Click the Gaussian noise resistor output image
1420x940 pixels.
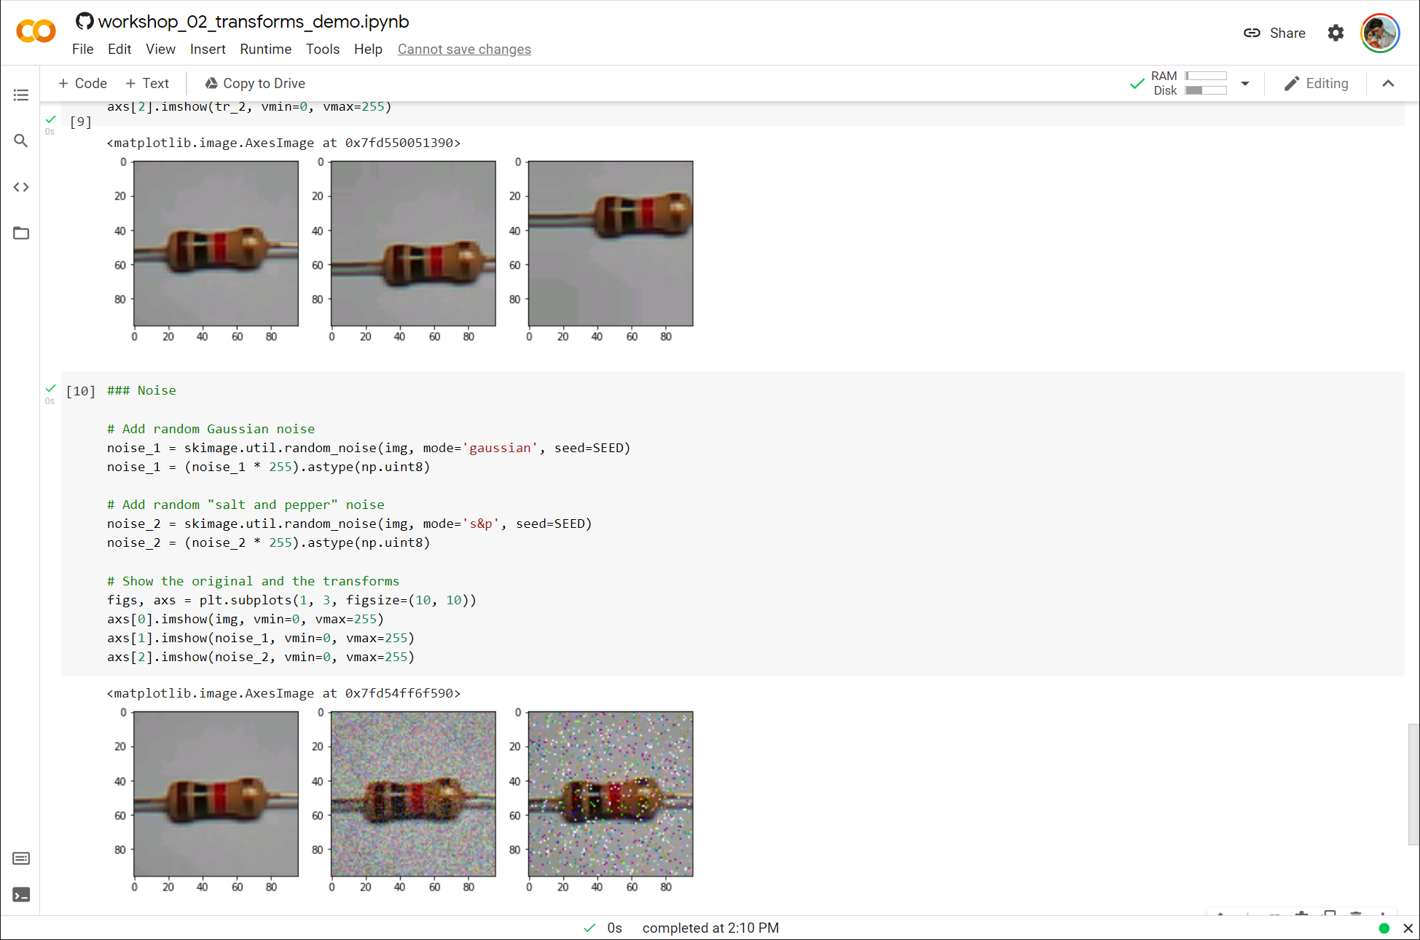tap(413, 794)
